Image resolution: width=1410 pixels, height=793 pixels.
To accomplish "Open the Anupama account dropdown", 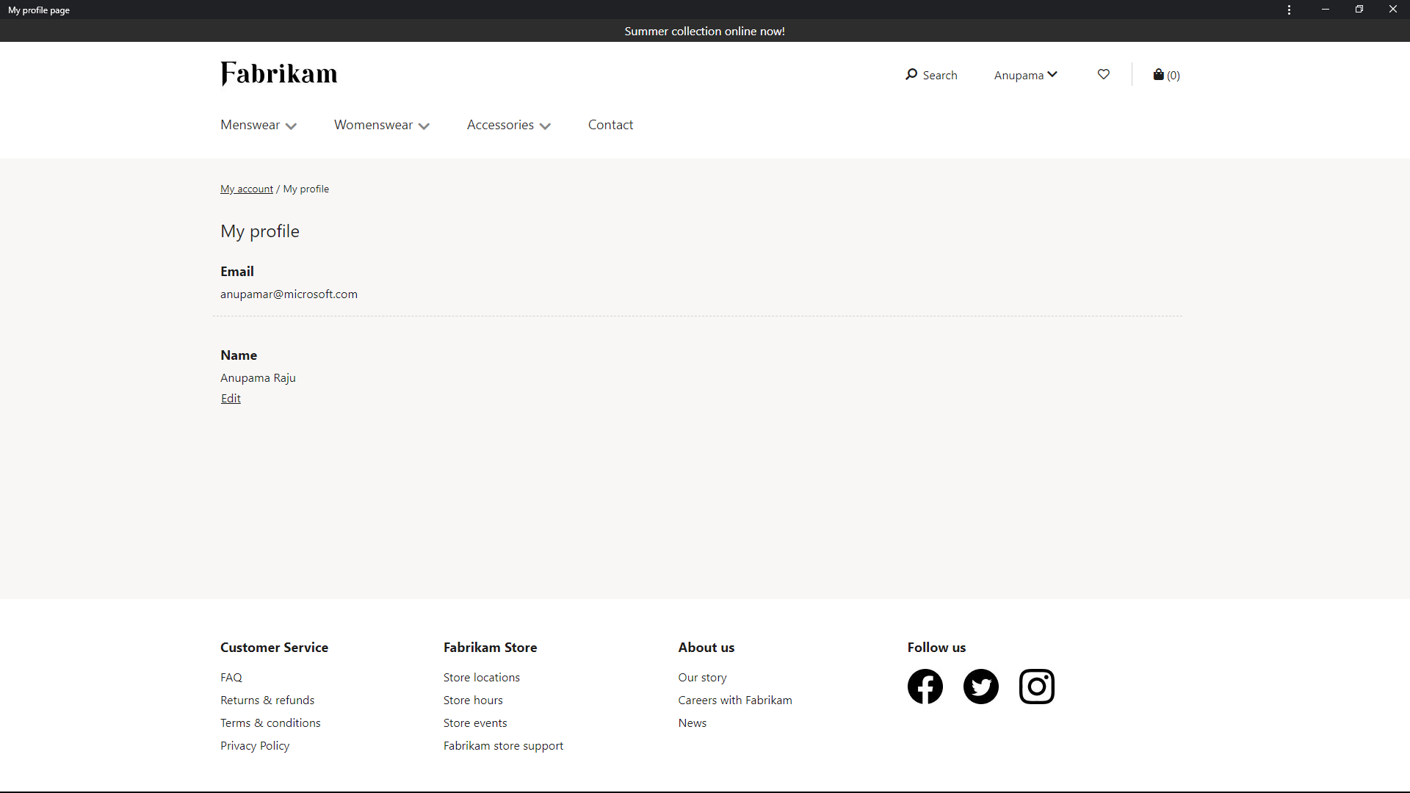I will (1024, 75).
